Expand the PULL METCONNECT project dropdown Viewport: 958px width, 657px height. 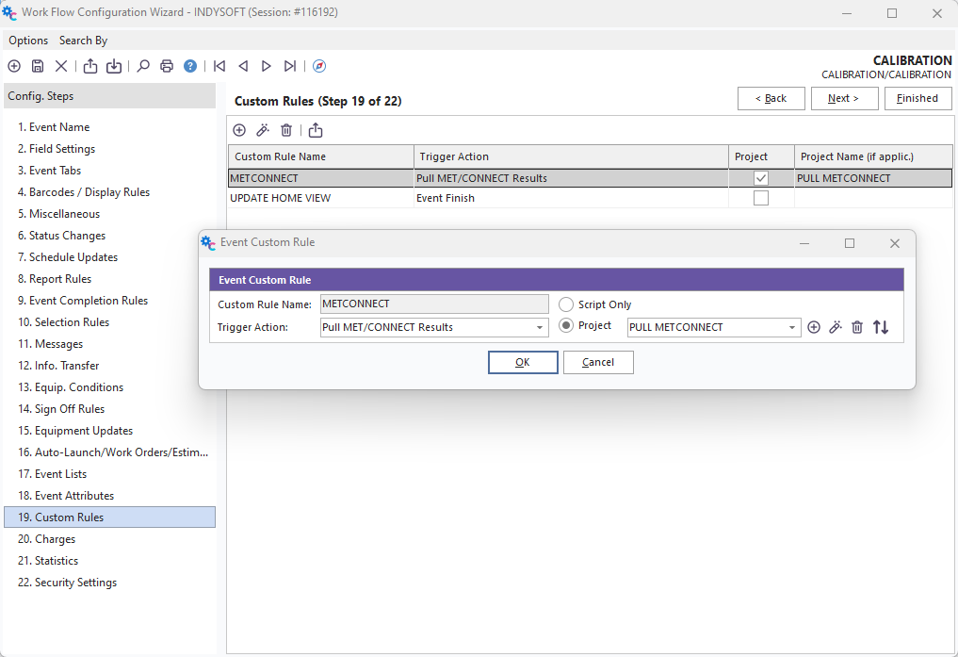pos(792,328)
